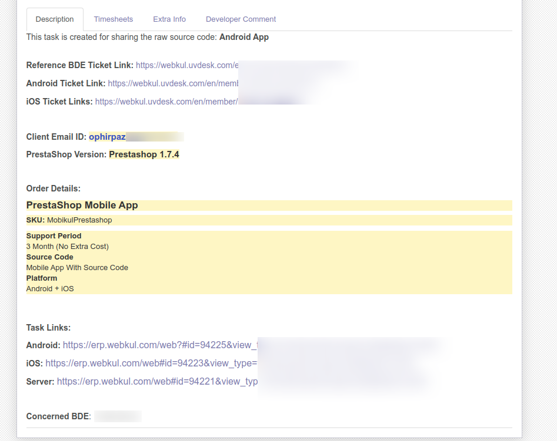Open the Extra Info tab

tap(169, 19)
